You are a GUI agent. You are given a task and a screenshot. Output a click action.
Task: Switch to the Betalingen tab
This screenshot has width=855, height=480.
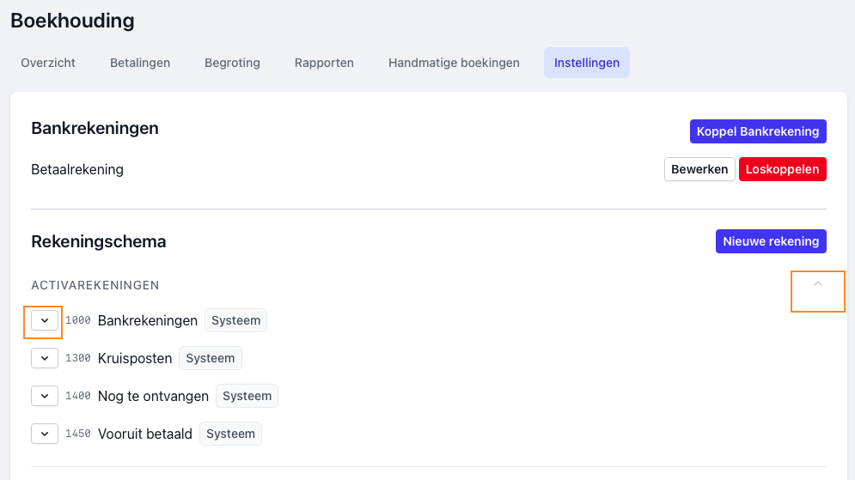(x=140, y=63)
